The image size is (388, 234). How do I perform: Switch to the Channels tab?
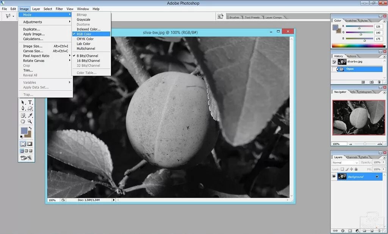coord(352,157)
